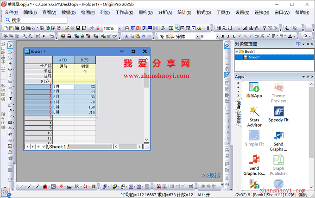This screenshot has height=198, width=315.
Task: Click the >>反馈 feedback link
Action: 211,175
